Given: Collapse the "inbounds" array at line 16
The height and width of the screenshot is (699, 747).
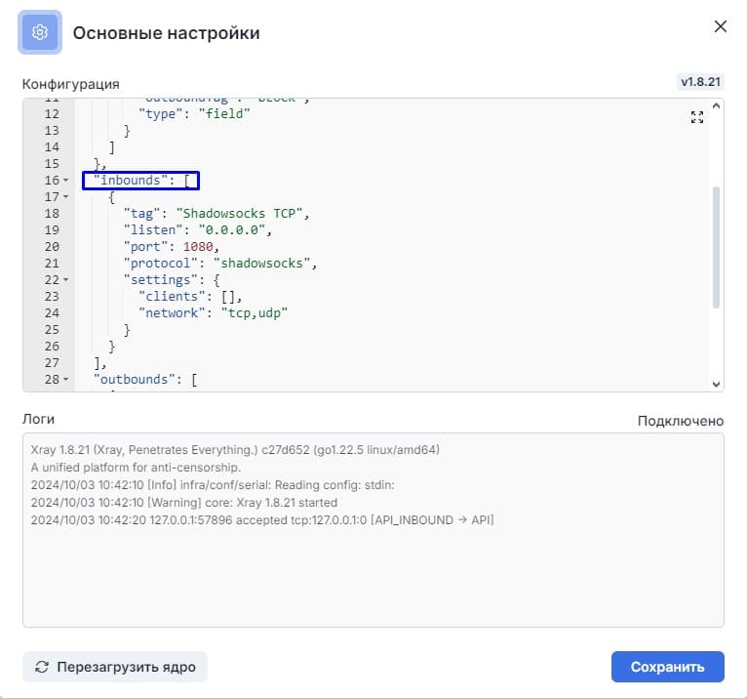Looking at the screenshot, I should pyautogui.click(x=65, y=181).
